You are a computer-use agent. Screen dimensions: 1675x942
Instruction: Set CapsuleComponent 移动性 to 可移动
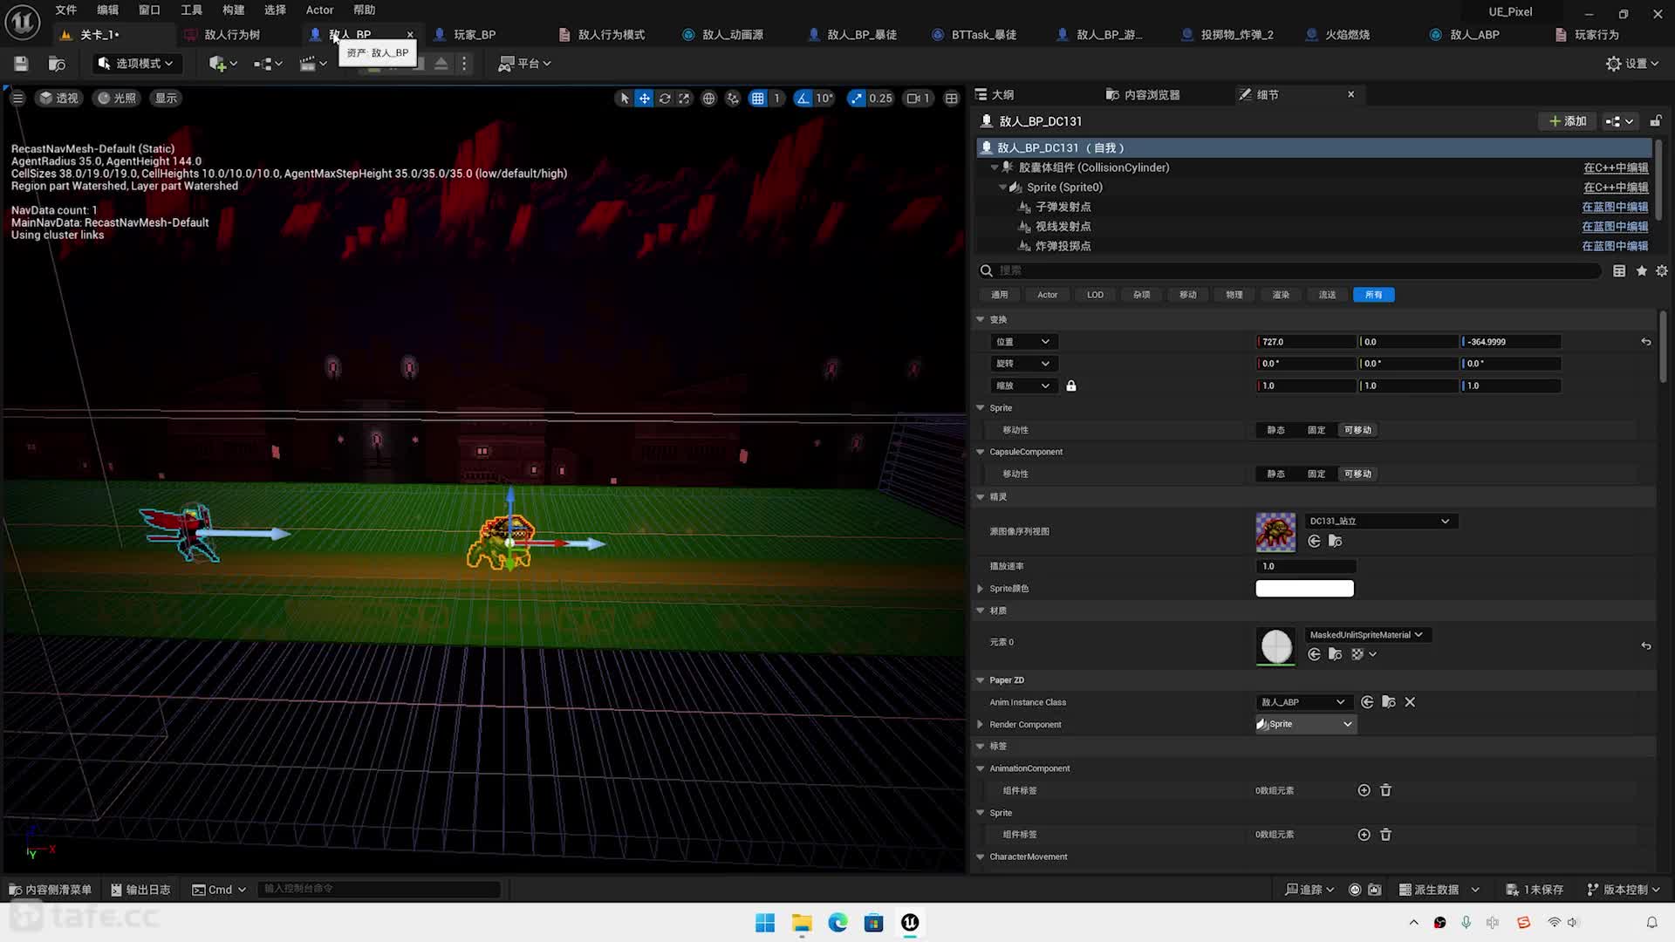pos(1357,474)
